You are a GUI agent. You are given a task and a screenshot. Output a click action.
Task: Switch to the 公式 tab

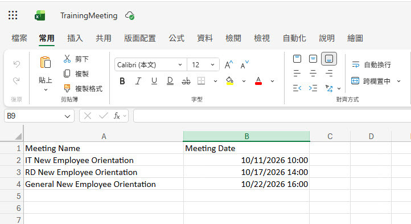(176, 38)
